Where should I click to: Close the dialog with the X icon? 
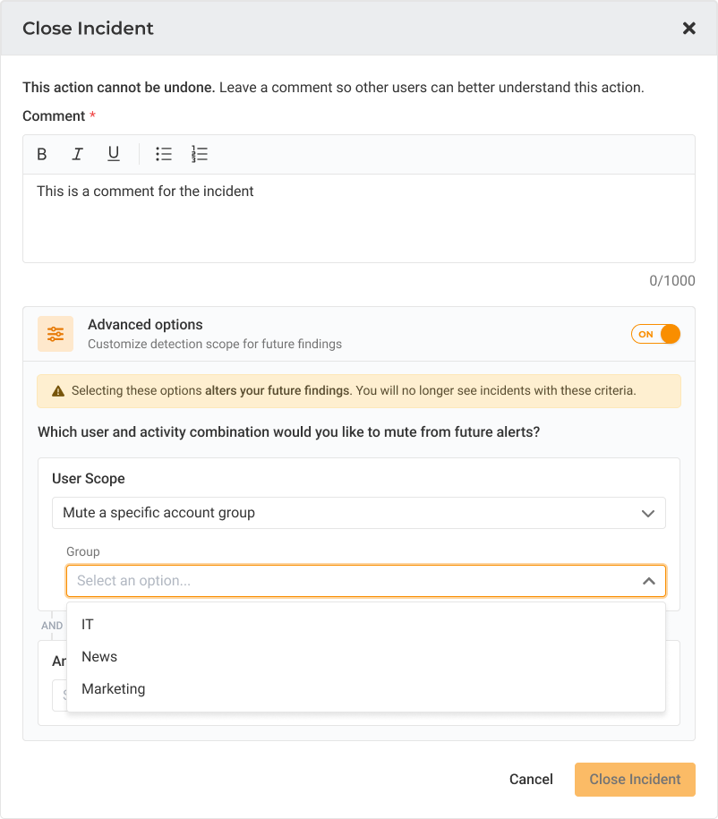tap(689, 29)
